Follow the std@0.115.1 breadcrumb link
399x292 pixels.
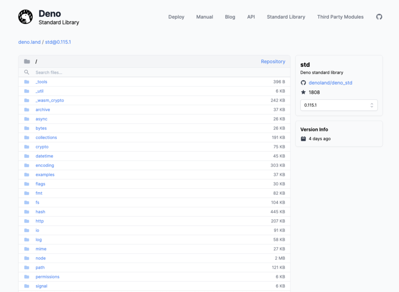click(x=58, y=42)
